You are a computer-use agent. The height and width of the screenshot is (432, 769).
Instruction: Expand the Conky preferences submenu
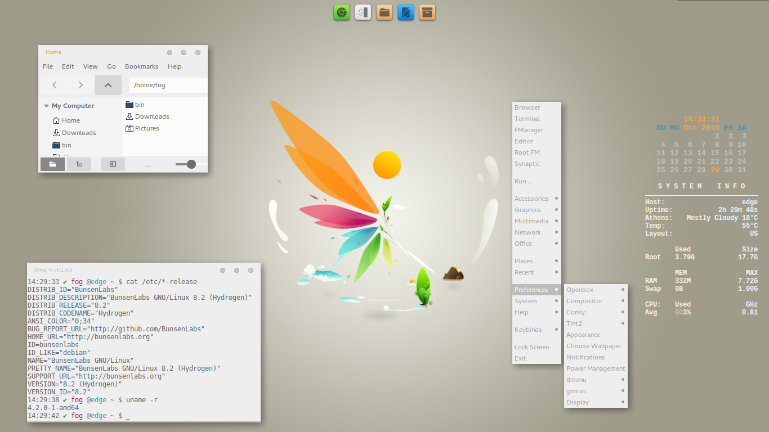596,312
